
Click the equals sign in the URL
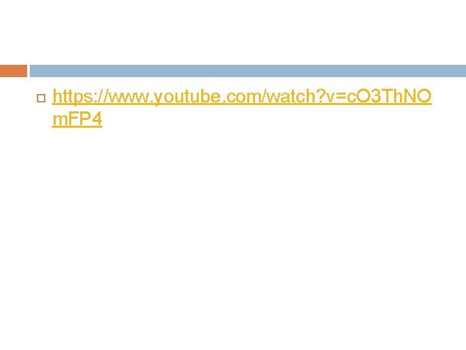pyautogui.click(x=342, y=97)
